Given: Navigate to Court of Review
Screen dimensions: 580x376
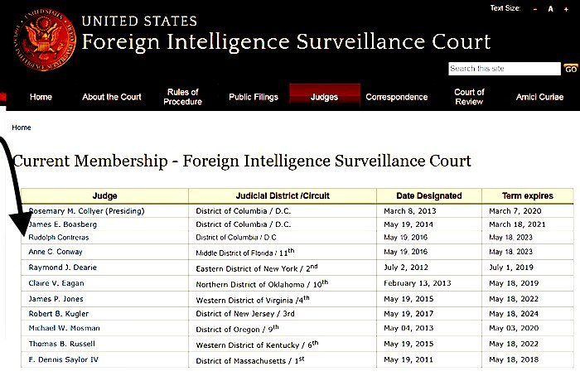Looking at the screenshot, I should tap(469, 97).
